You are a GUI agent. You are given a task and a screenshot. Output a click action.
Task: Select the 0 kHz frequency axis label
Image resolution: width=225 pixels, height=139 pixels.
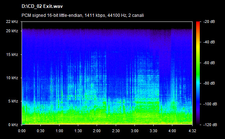[x=13, y=125]
